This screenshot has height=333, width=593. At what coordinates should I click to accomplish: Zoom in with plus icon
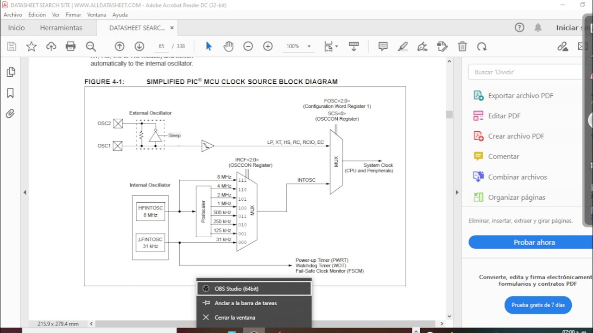click(268, 46)
